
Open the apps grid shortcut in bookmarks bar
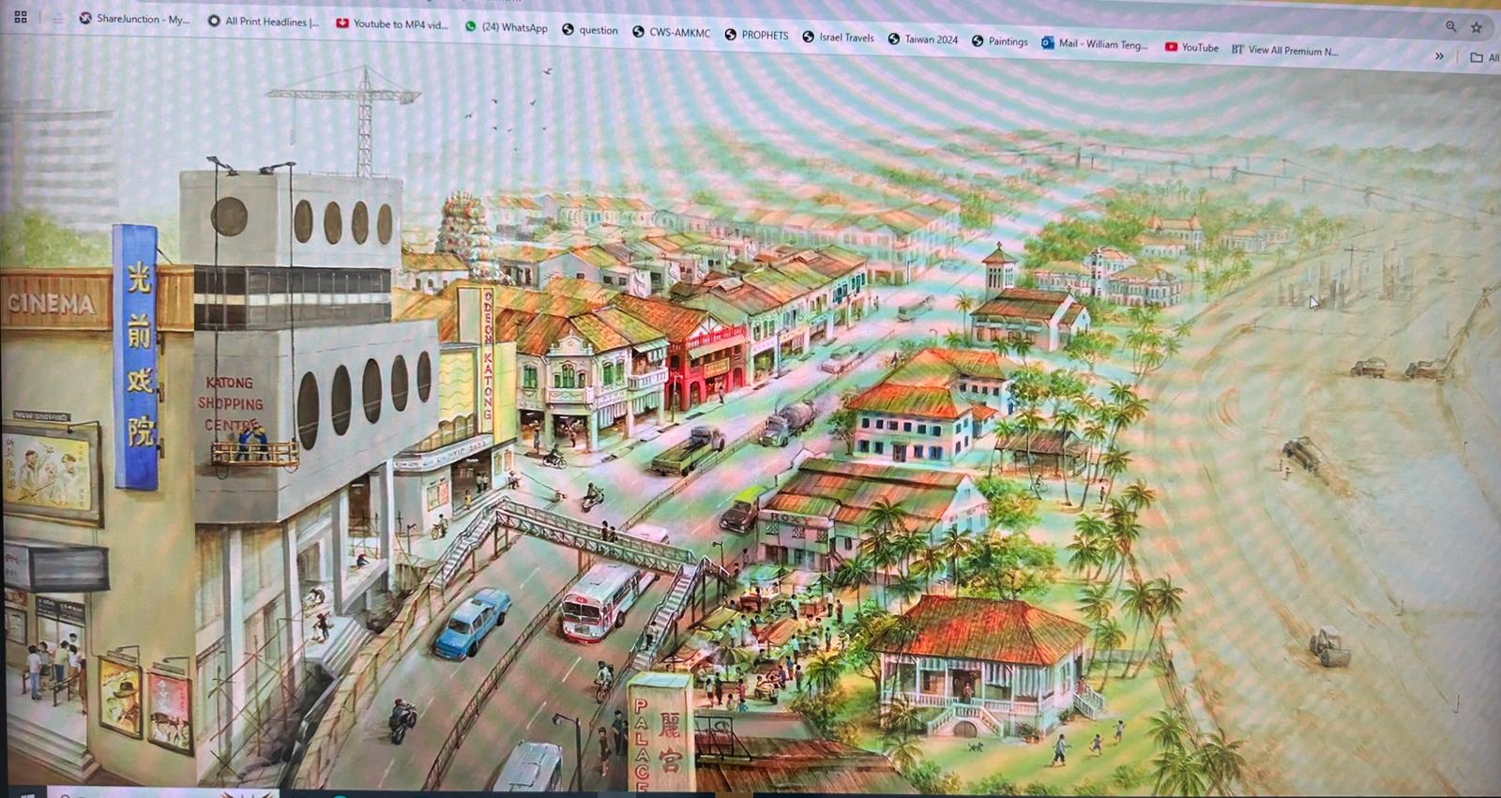coord(21,17)
